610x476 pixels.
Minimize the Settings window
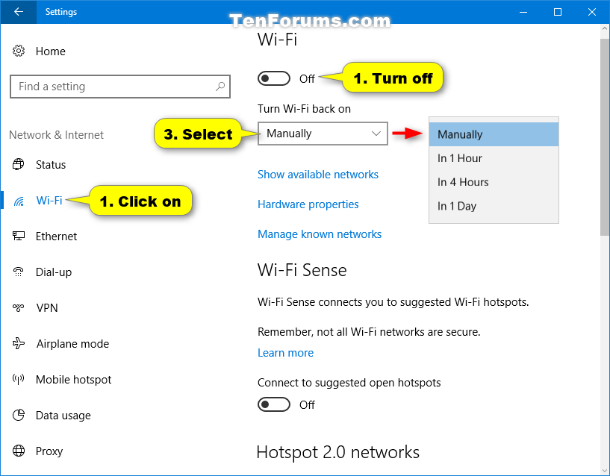523,12
